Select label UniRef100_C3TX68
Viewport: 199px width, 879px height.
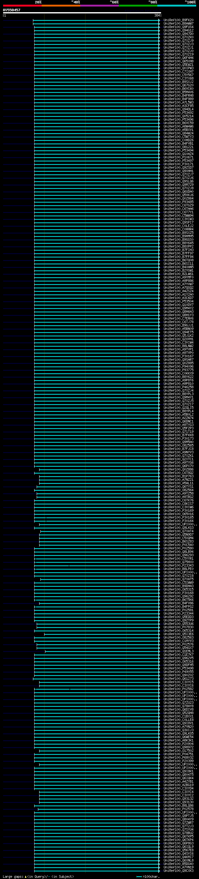tap(178, 79)
